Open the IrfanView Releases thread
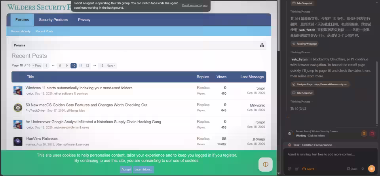 click(42, 139)
